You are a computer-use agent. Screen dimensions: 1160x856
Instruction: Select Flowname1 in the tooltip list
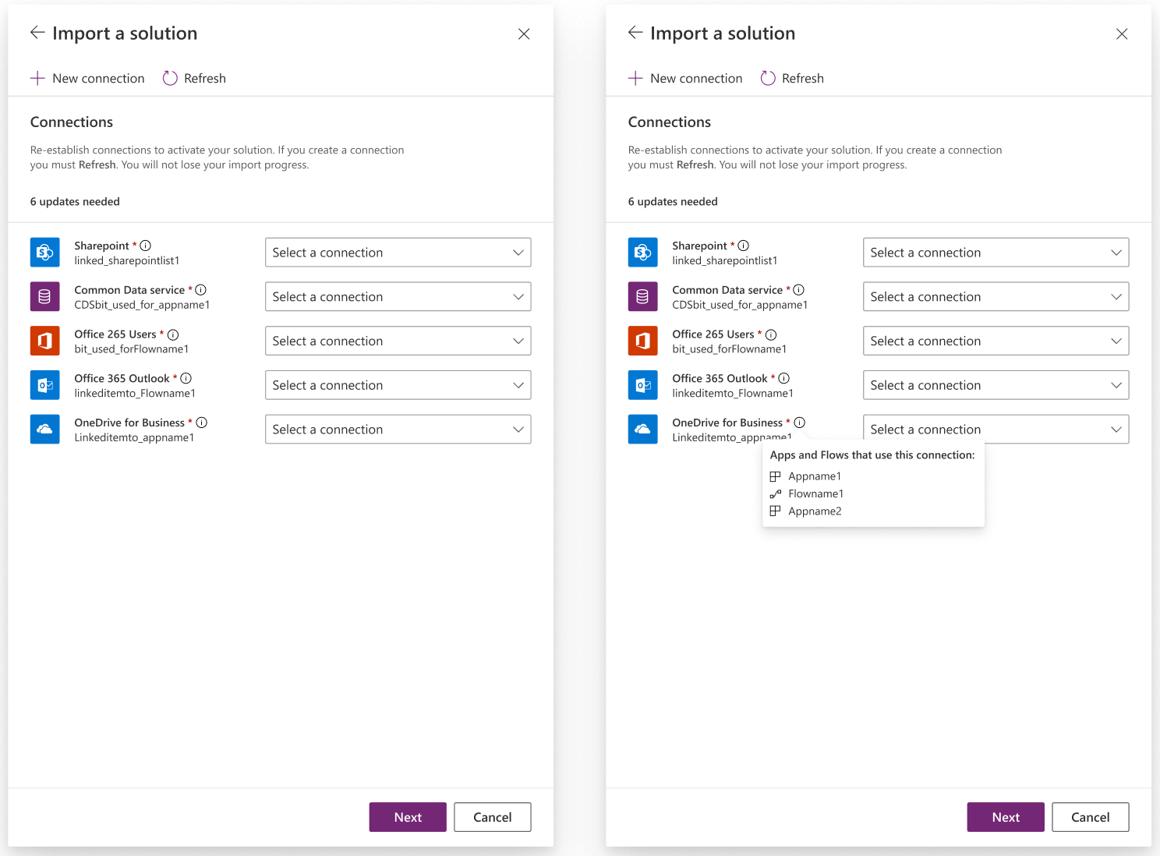pos(807,493)
